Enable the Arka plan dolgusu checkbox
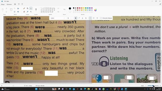Image resolution: width=162 pixels, height=91 pixels. point(101,18)
